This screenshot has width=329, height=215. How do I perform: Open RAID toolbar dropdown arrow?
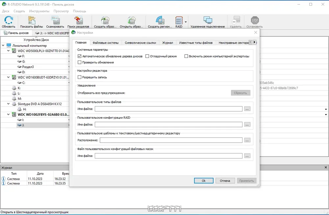click(186, 22)
